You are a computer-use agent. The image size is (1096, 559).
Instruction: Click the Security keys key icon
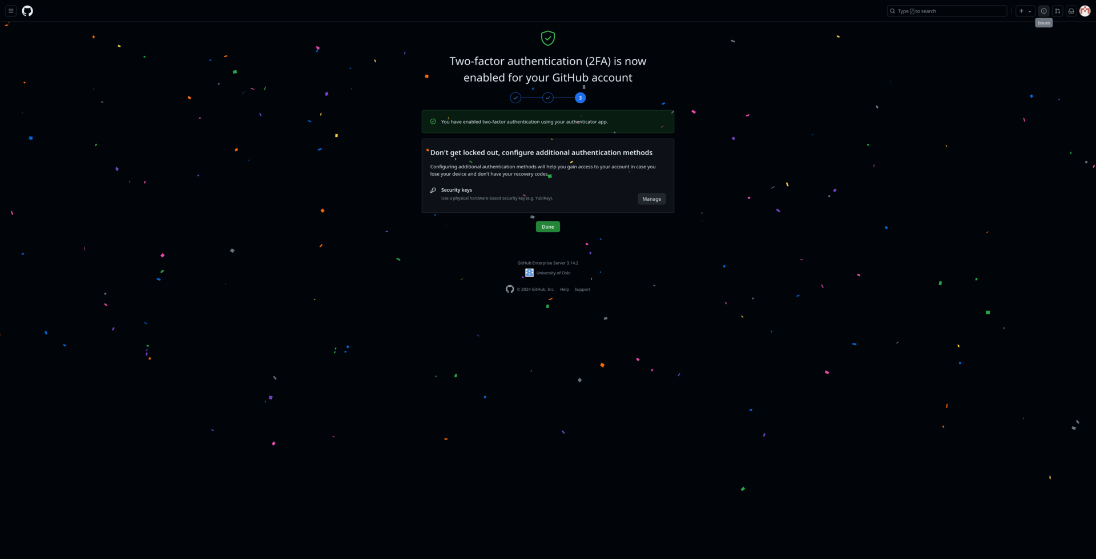[433, 190]
